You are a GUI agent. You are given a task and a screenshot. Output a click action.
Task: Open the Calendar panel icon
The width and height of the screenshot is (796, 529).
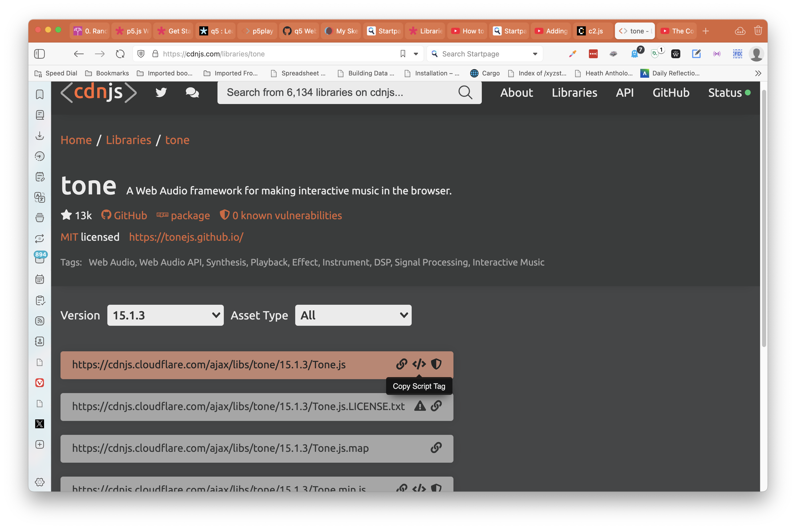40,279
